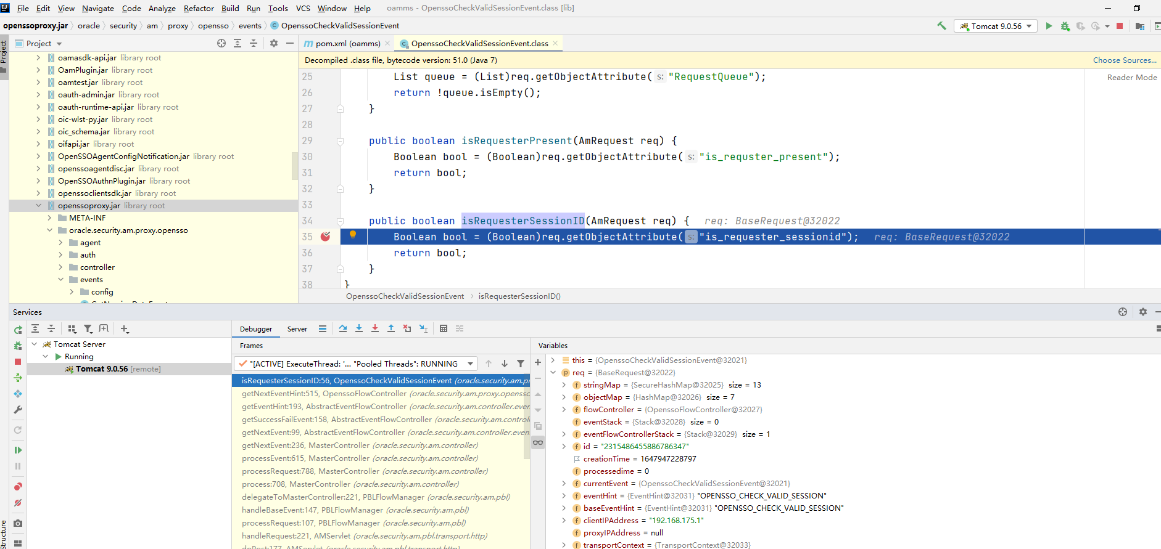Toggle the Structure tool window stripe button

click(x=4, y=534)
